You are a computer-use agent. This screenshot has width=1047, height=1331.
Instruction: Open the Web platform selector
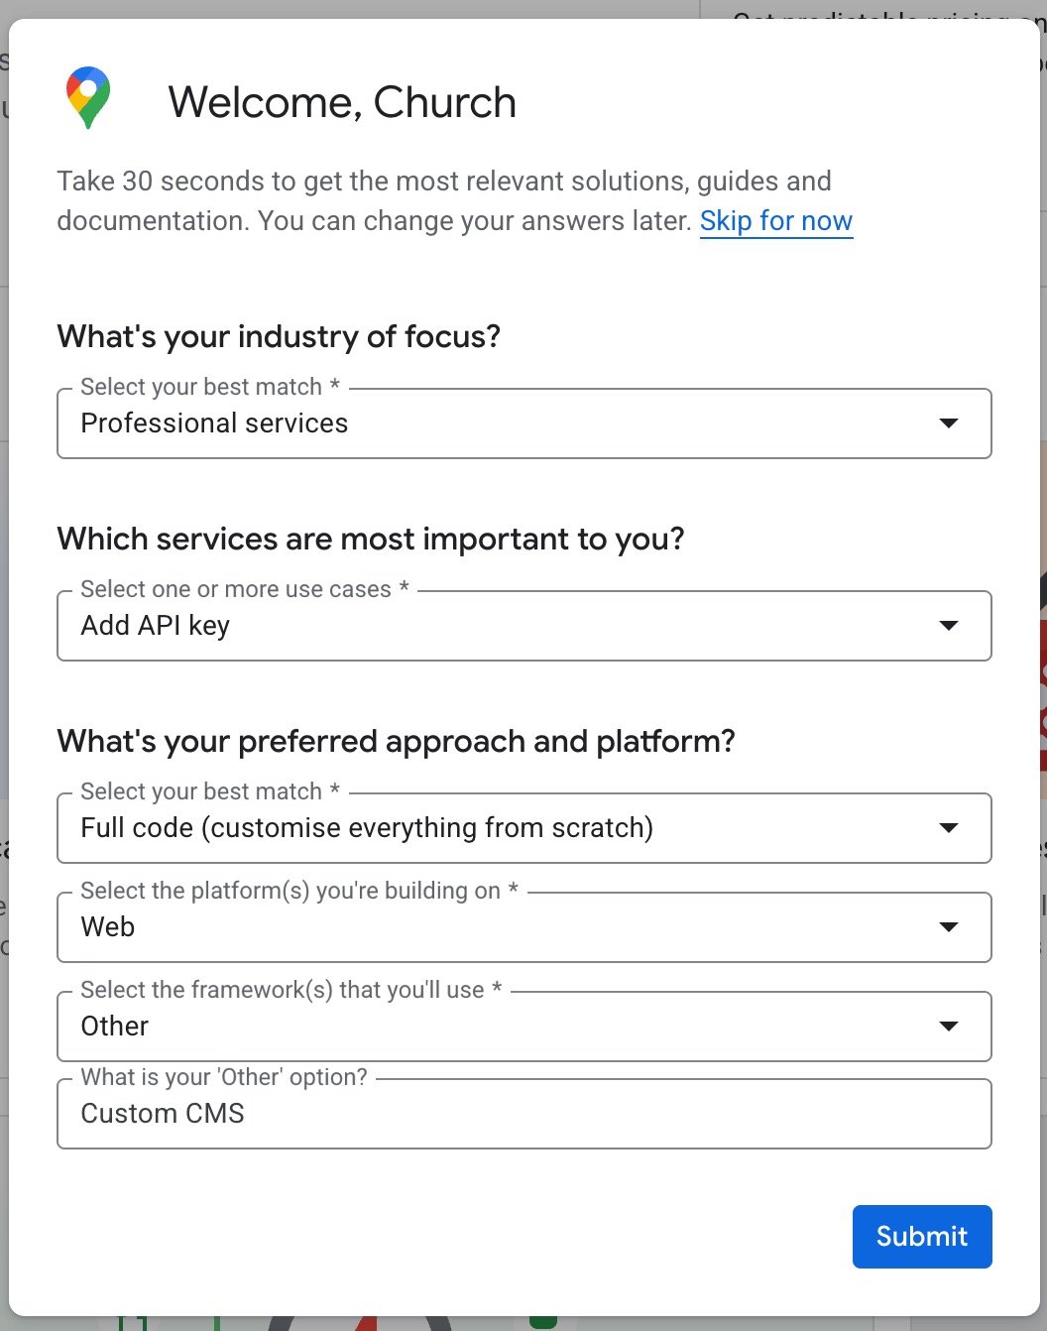[x=496, y=927]
